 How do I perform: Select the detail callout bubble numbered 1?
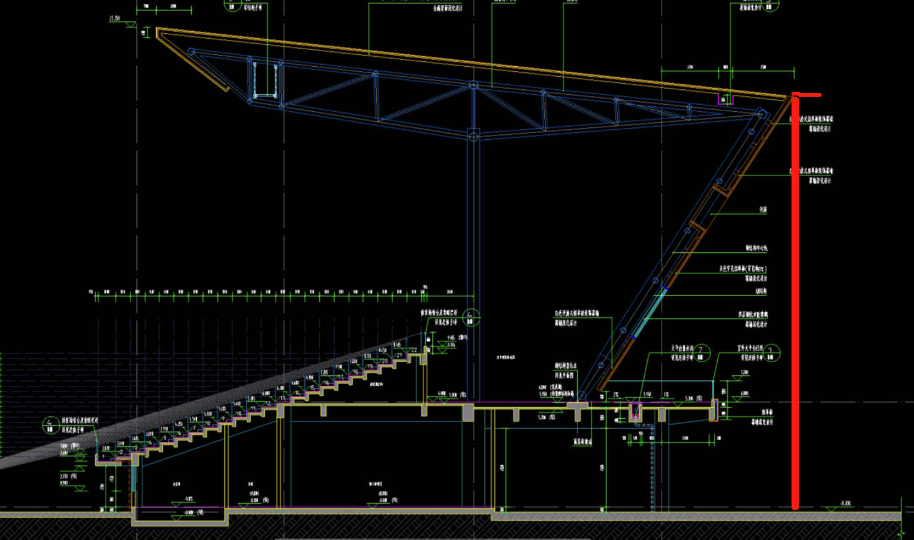772,353
